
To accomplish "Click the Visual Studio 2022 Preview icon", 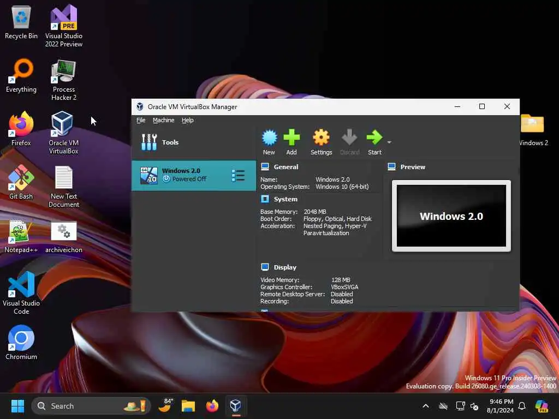I will (x=64, y=26).
